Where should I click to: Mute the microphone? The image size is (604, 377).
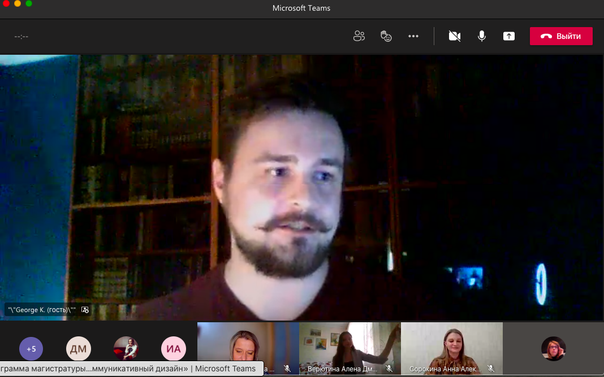coord(481,36)
